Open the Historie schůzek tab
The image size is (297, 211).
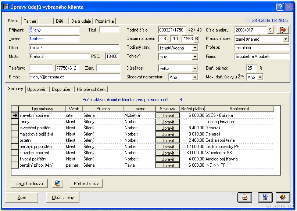[x=91, y=89]
